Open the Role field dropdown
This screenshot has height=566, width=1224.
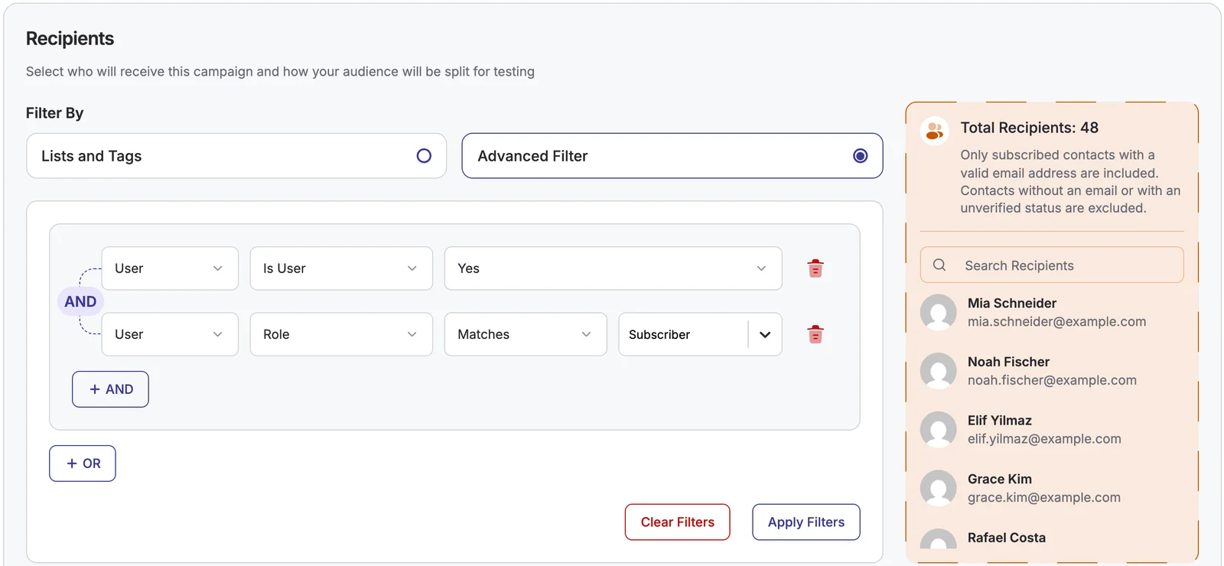[341, 334]
